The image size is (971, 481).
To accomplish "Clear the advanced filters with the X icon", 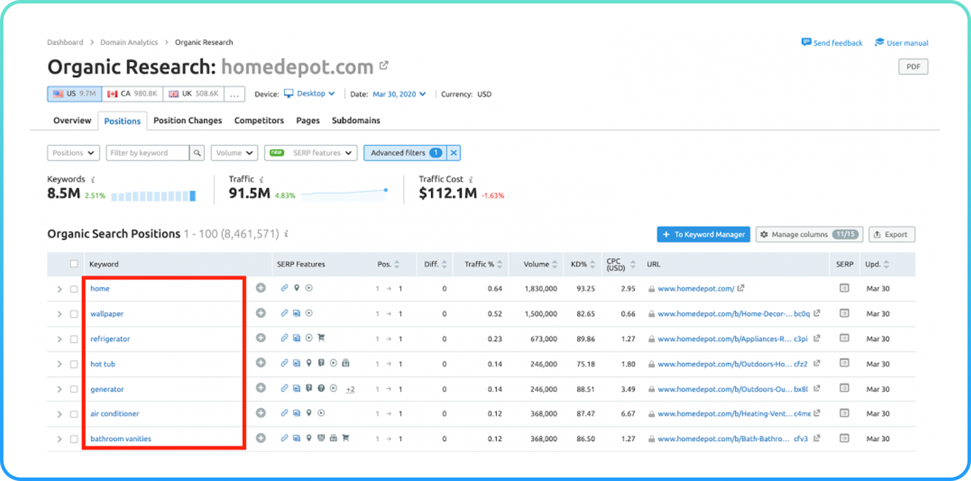I will point(454,153).
